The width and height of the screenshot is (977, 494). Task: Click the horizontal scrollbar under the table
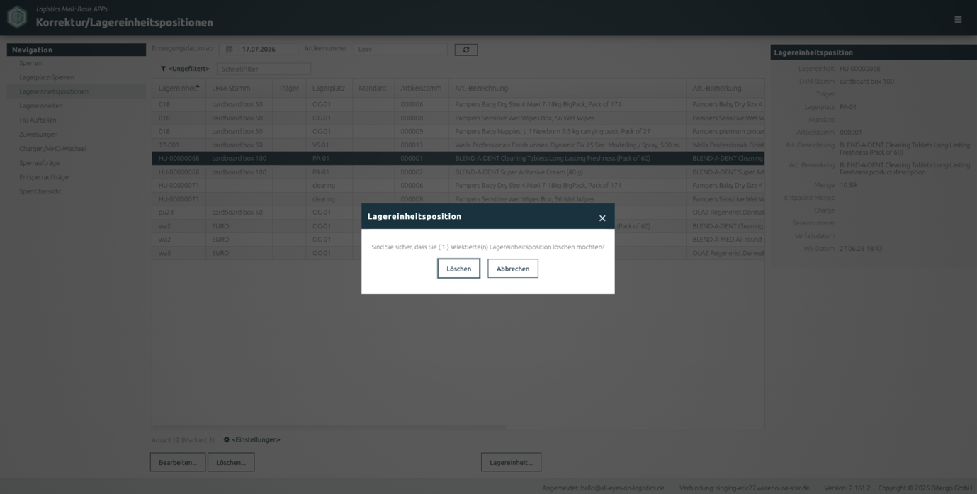pyautogui.click(x=329, y=427)
